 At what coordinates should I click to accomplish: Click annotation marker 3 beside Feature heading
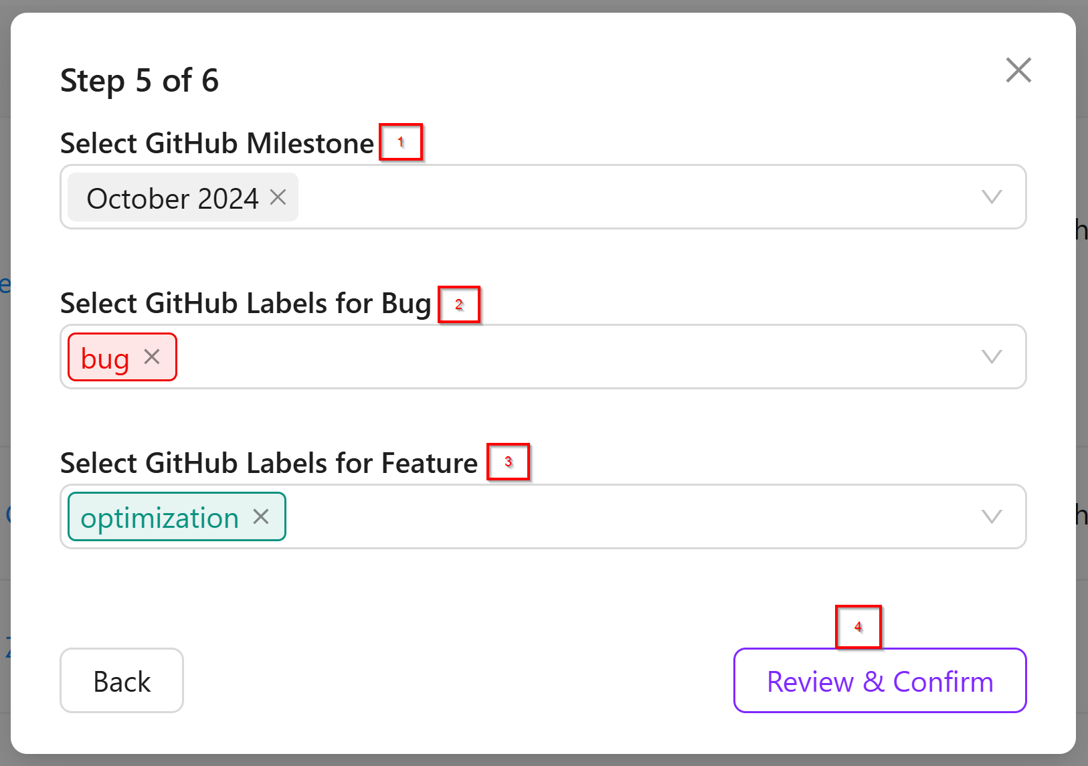point(508,462)
